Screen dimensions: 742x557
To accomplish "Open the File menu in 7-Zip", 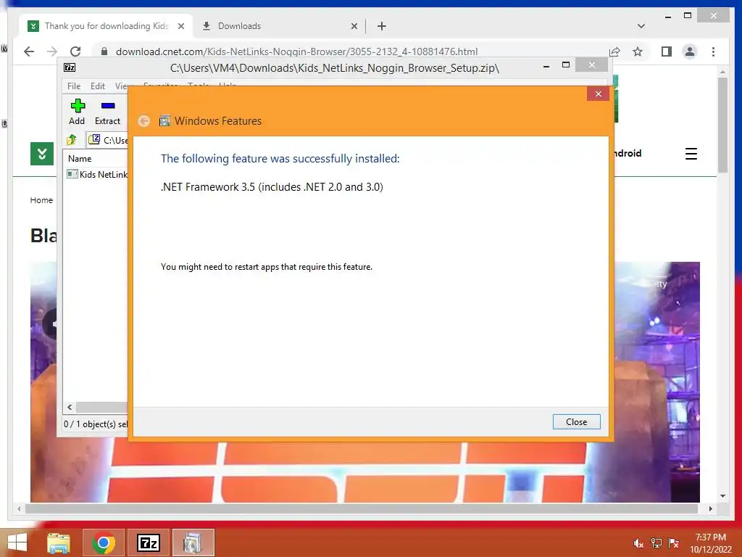I will pos(74,86).
